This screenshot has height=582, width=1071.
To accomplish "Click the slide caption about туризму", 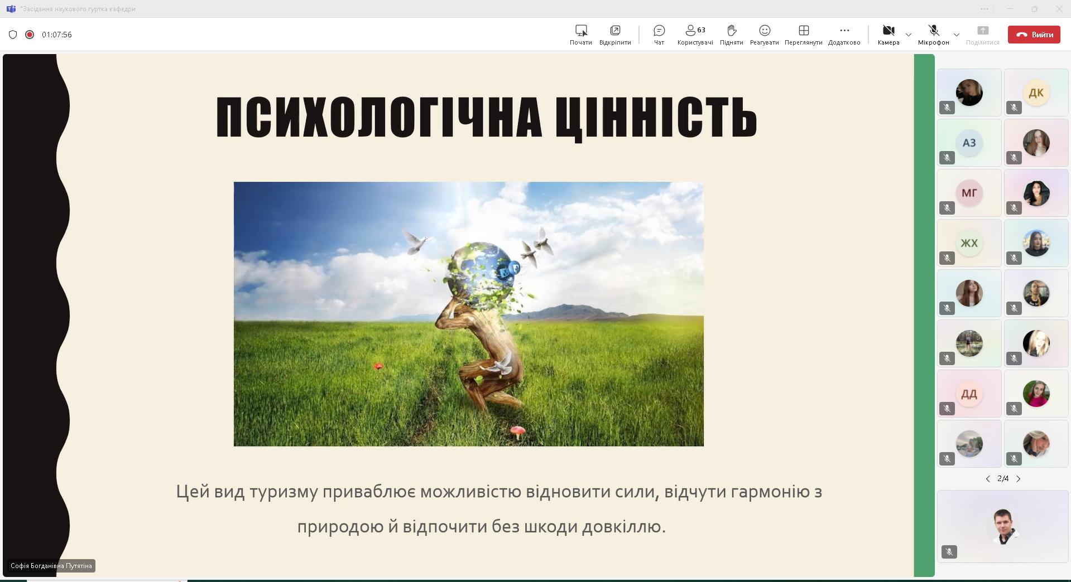I will (499, 509).
